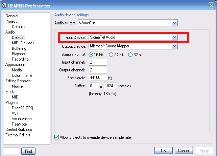Toggle Allow projects to override device sample rate
Screen dimensions: 217x156
tap(56, 137)
